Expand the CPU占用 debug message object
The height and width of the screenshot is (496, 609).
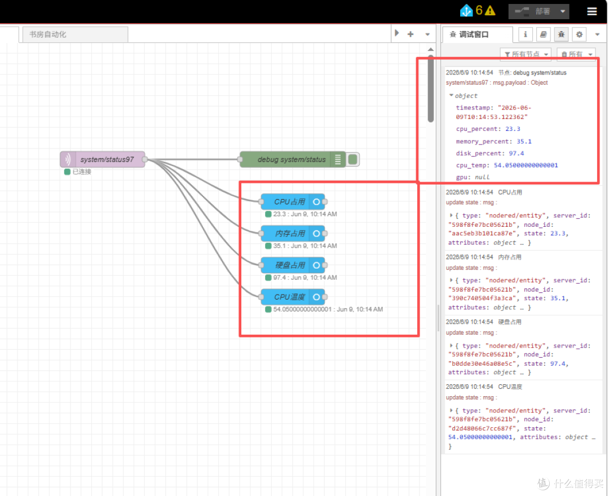pyautogui.click(x=451, y=216)
